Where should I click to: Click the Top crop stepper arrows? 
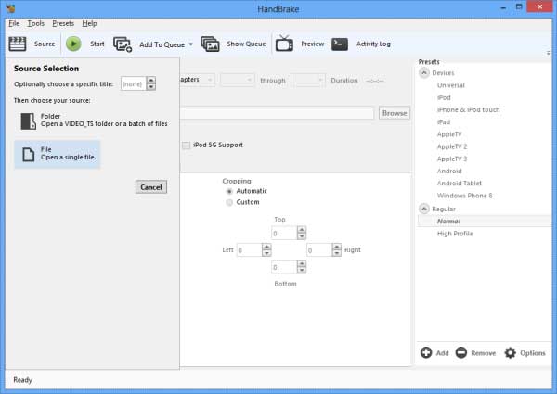(302, 233)
